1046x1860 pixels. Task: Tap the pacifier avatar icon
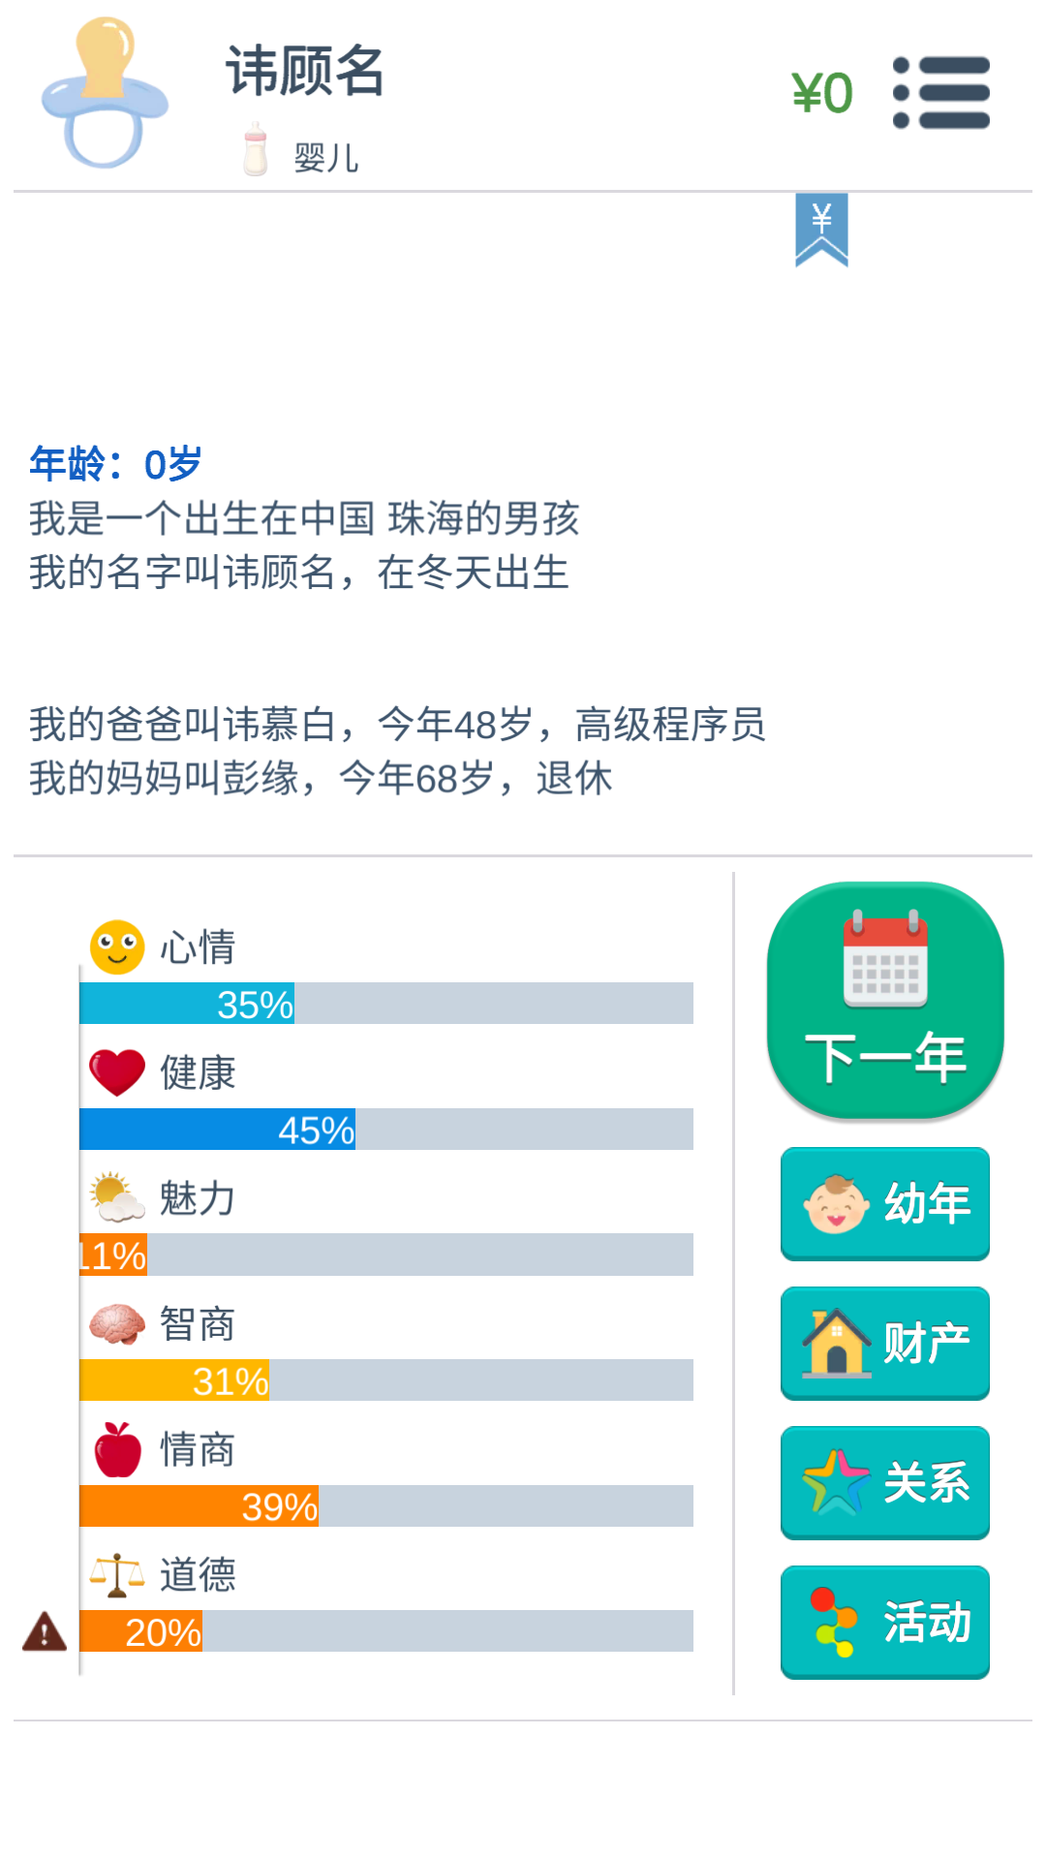coord(105,93)
